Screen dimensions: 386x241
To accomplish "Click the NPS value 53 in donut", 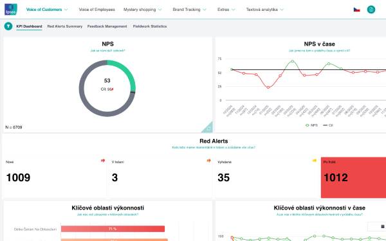I will click(107, 81).
